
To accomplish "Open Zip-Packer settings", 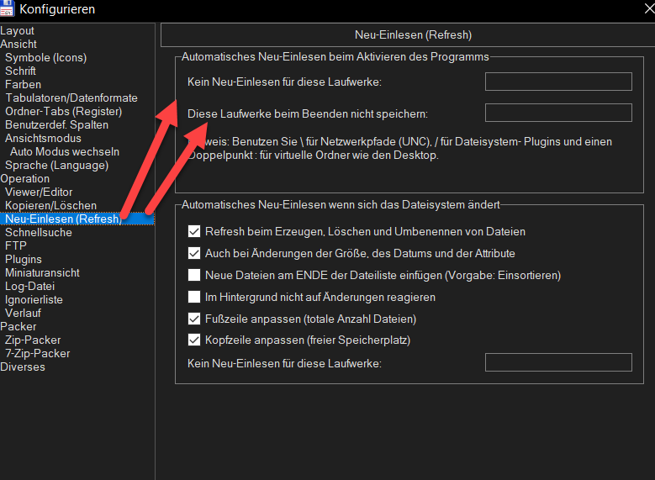I will (33, 340).
